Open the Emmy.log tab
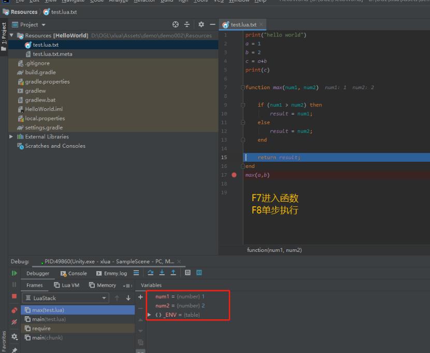The image size is (430, 353). [111, 274]
